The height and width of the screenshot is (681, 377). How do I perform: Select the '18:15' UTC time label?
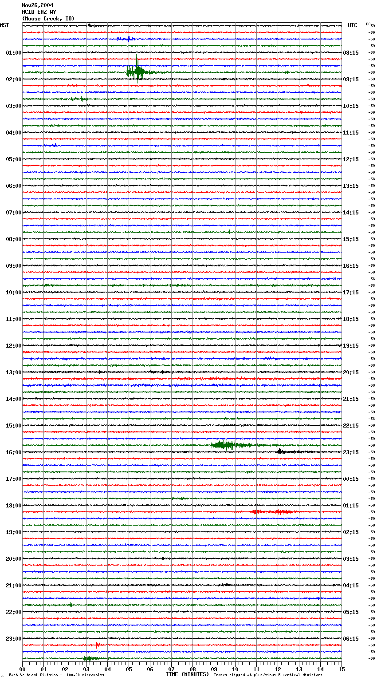pyautogui.click(x=351, y=319)
